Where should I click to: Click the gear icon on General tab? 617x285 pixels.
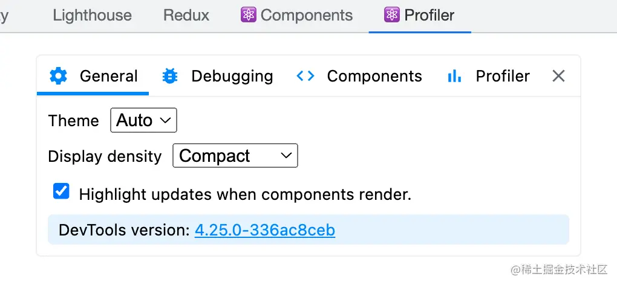tap(59, 76)
